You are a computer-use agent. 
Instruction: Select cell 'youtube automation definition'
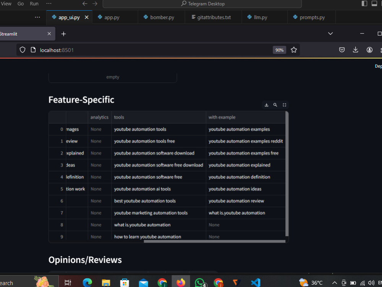(x=246, y=177)
